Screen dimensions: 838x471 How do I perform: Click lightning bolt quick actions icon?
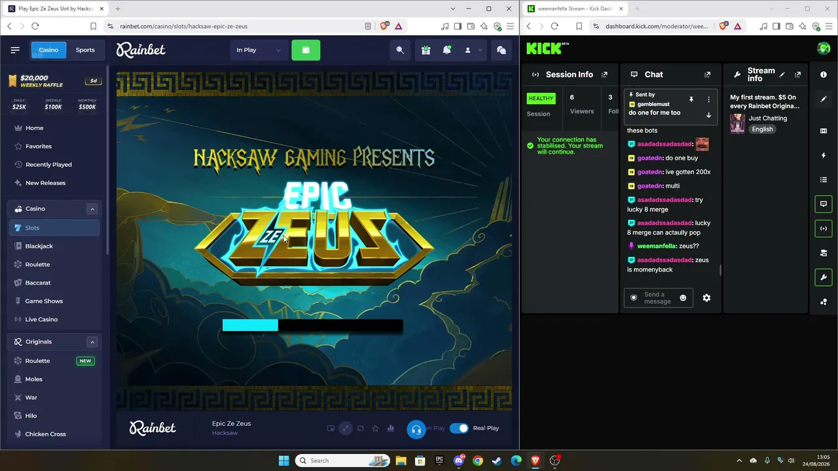[824, 155]
